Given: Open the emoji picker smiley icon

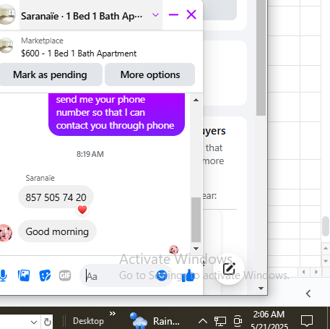Looking at the screenshot, I should coord(162,275).
